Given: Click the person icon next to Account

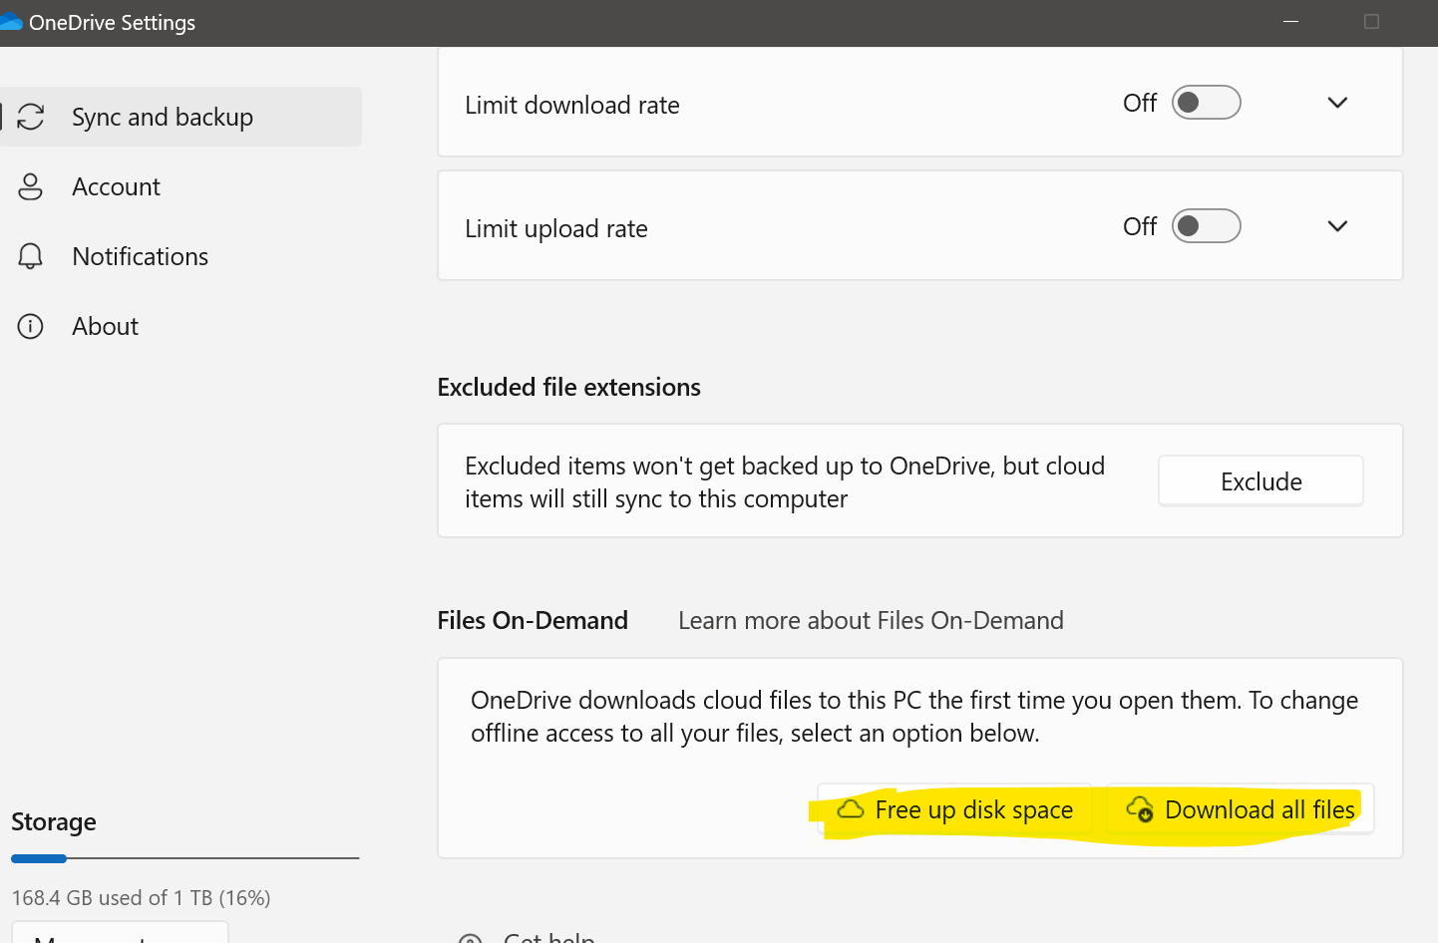Looking at the screenshot, I should point(31,186).
